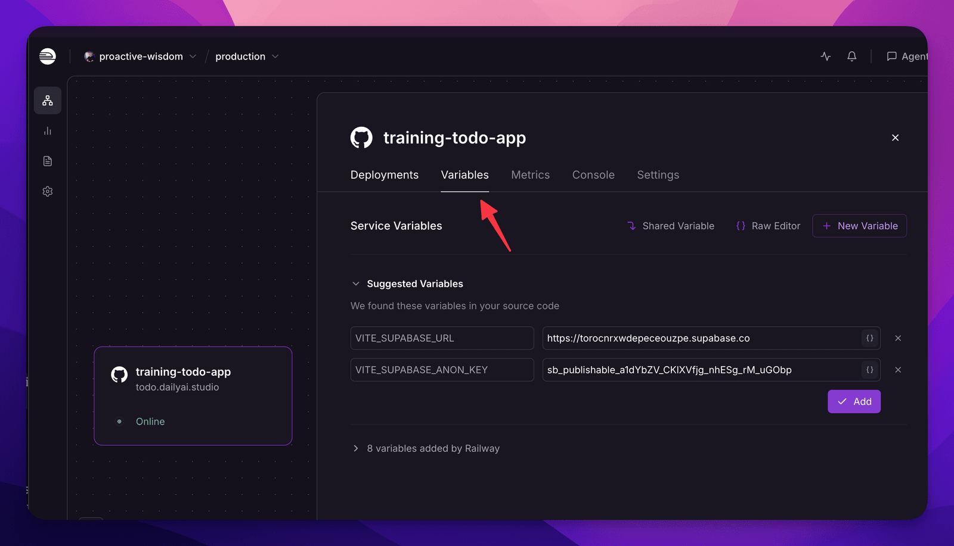Switch to the Deployments tab

[x=385, y=175]
